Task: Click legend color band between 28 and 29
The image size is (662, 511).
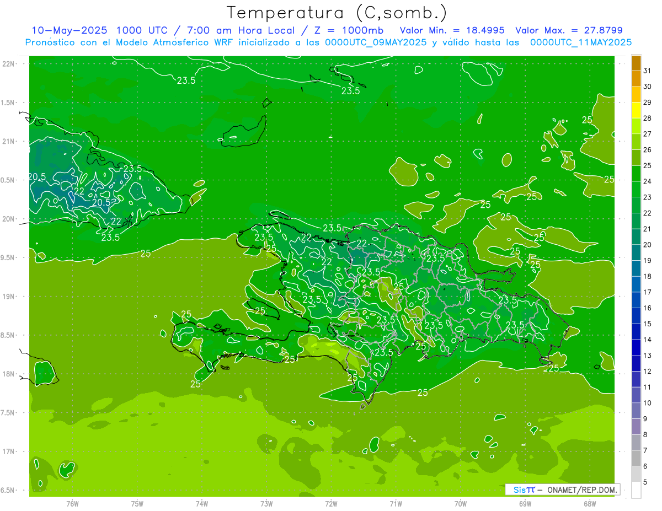Action: click(636, 110)
